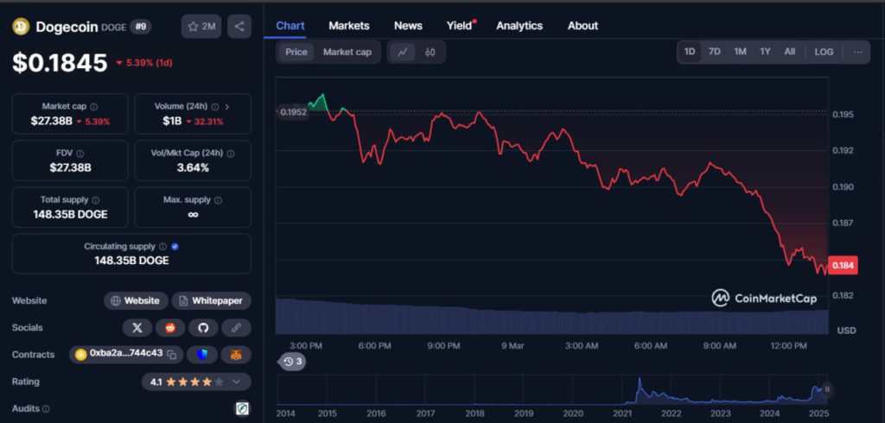Click the verified circulating supply badge
Image resolution: width=885 pixels, height=423 pixels.
[x=175, y=247]
